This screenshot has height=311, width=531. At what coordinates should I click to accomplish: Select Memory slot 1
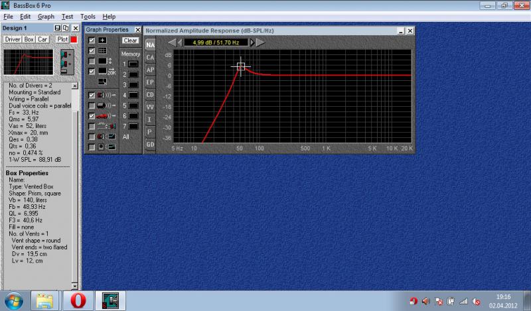coord(133,64)
